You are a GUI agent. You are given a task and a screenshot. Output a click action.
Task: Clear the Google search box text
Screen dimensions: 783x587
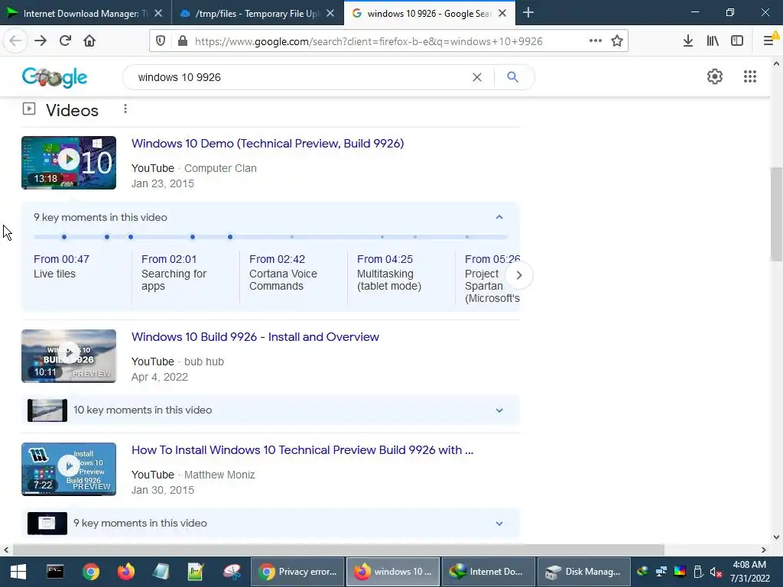click(x=477, y=77)
